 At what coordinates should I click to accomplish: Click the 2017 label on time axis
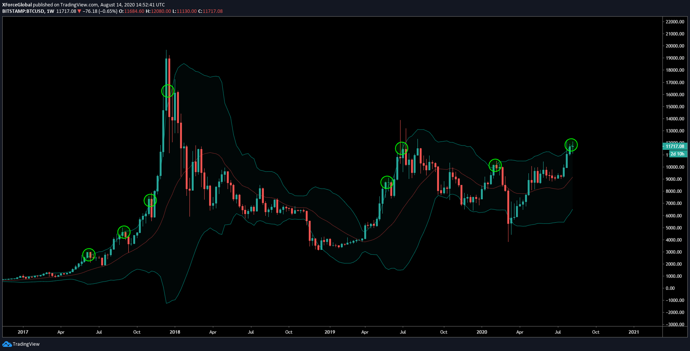coord(23,332)
